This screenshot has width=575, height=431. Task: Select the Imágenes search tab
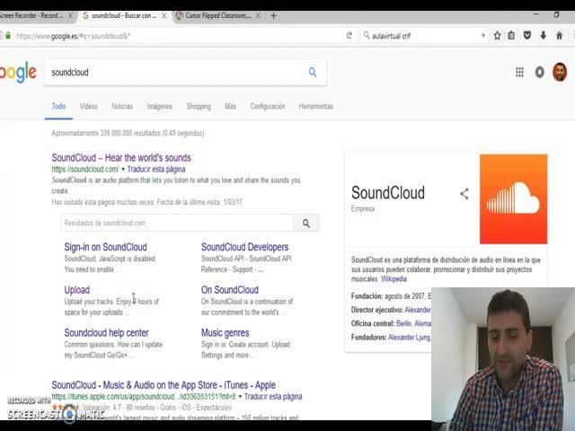[160, 106]
